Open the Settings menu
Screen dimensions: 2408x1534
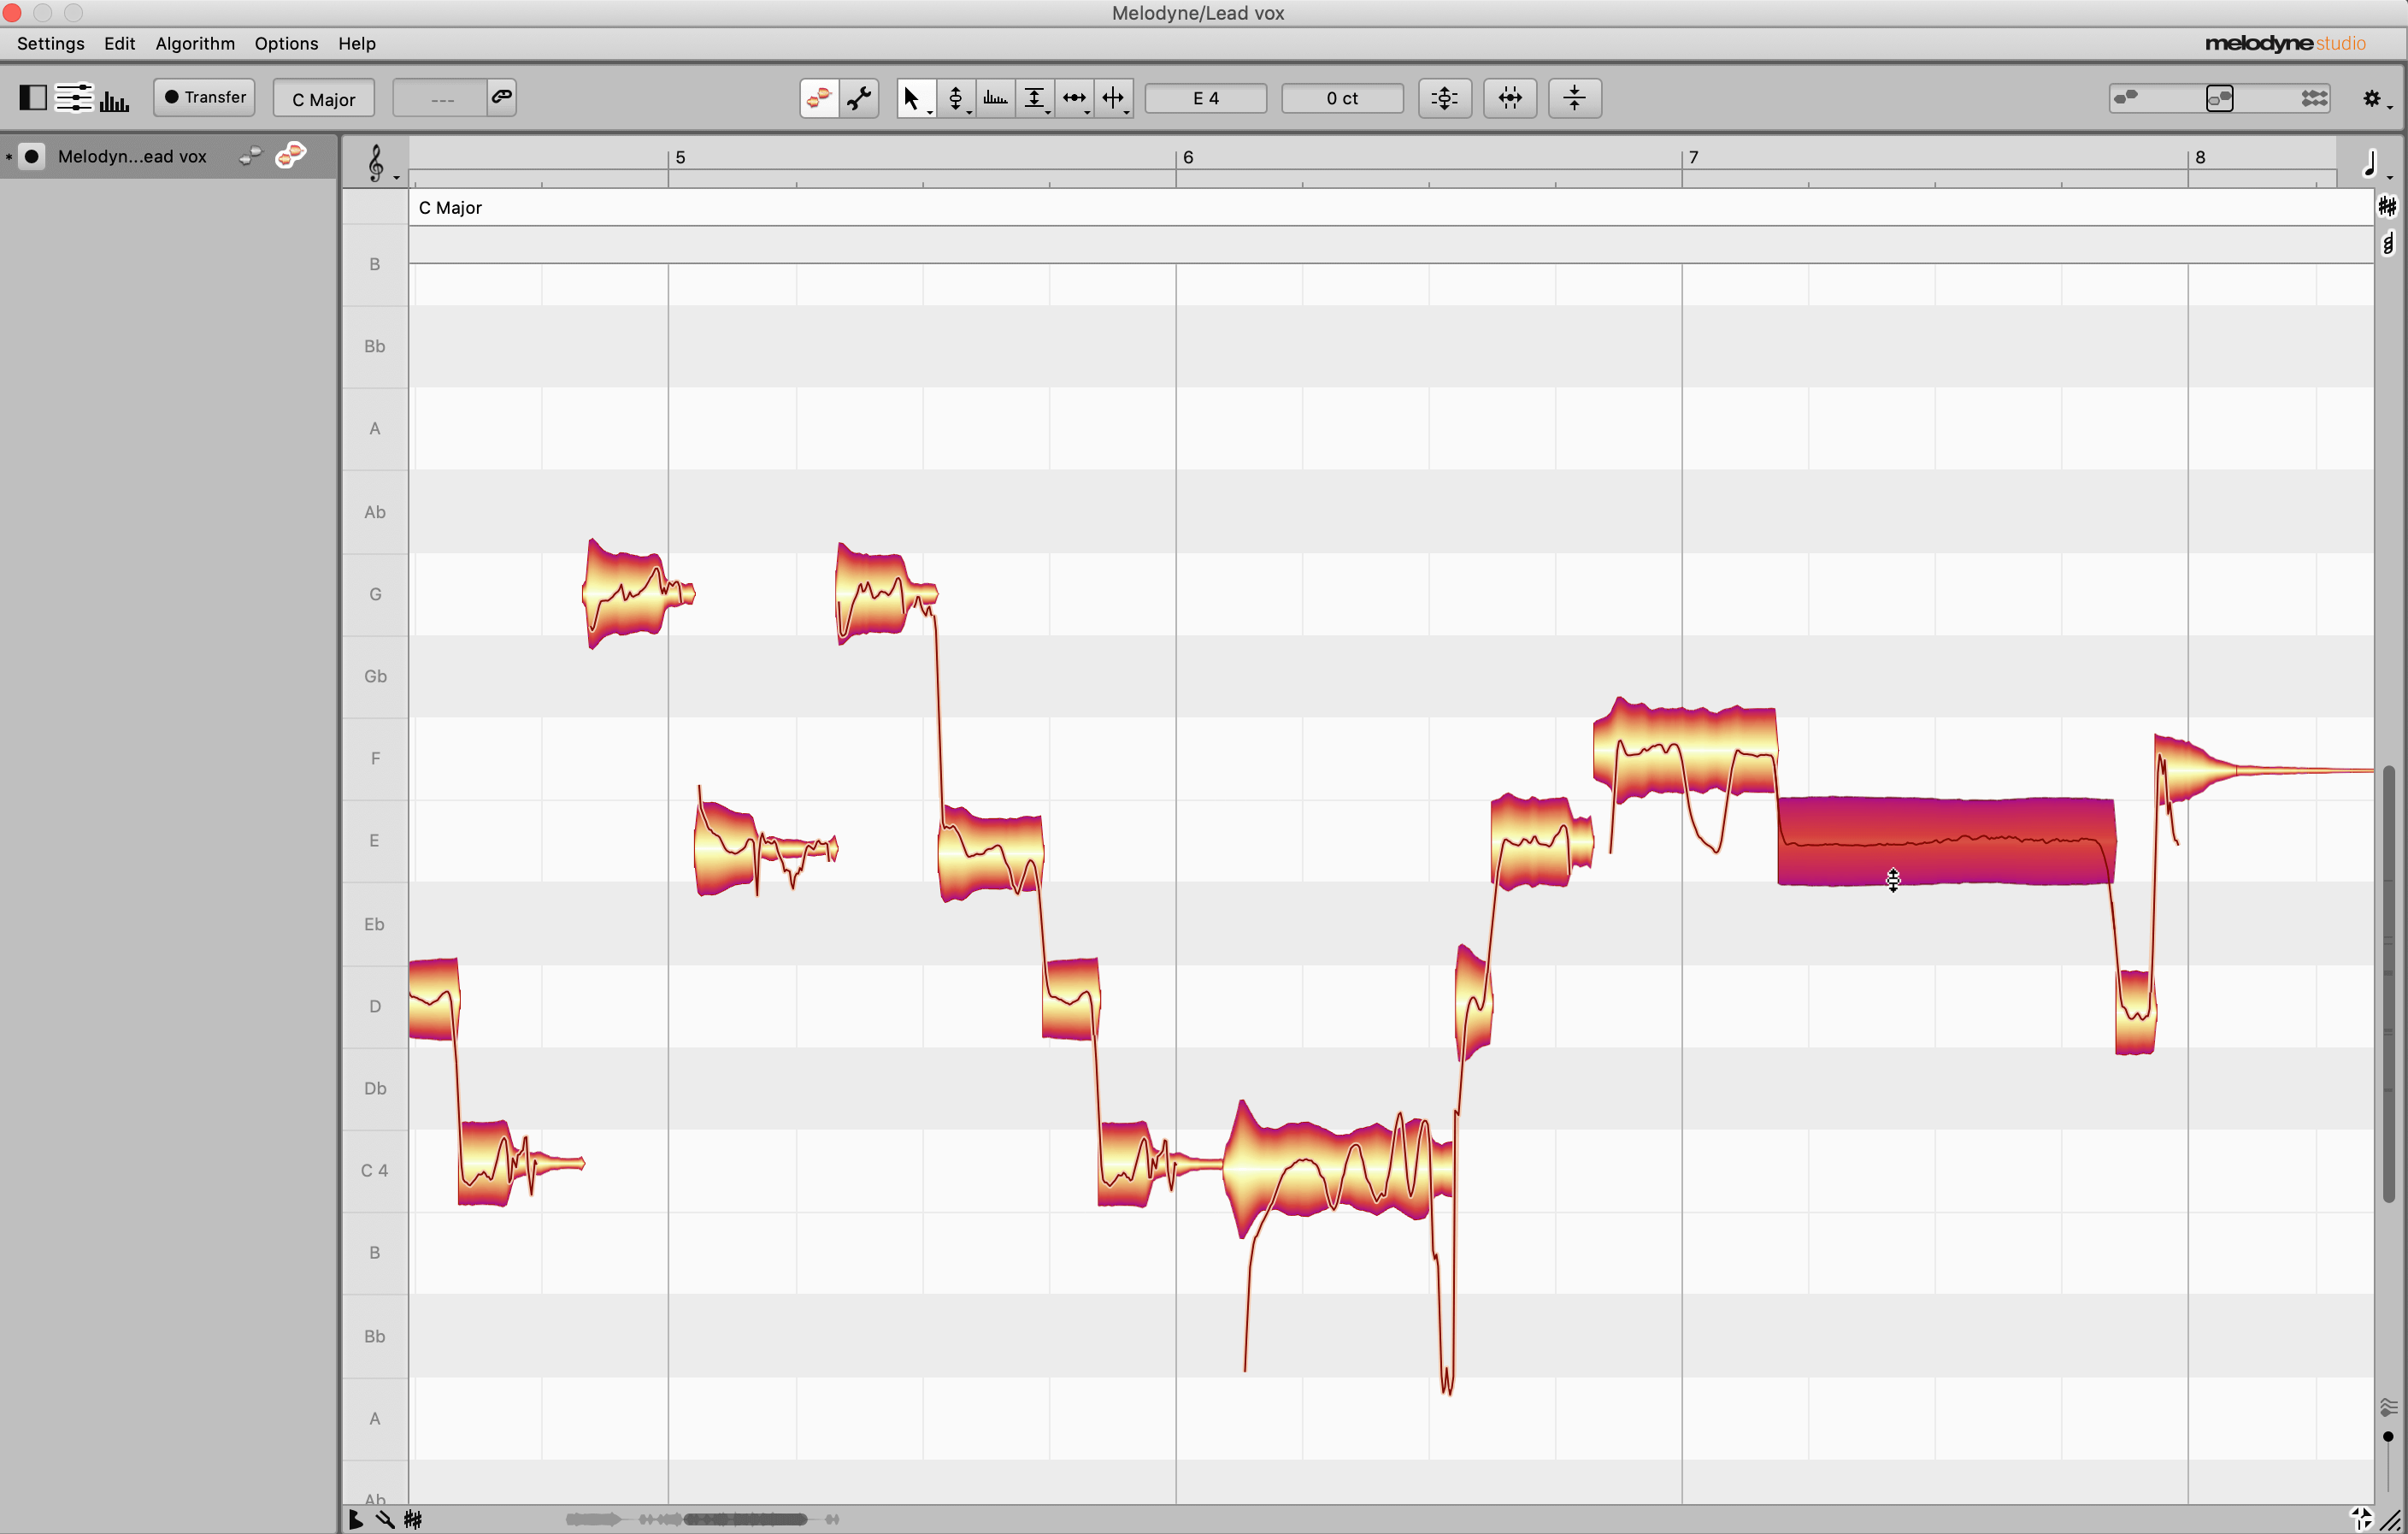coord(50,43)
